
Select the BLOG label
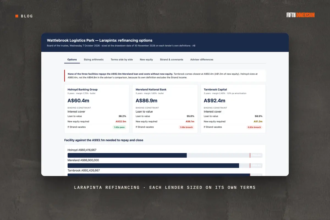click(x=27, y=16)
